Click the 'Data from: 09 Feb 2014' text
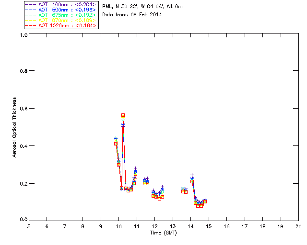 tap(132, 15)
